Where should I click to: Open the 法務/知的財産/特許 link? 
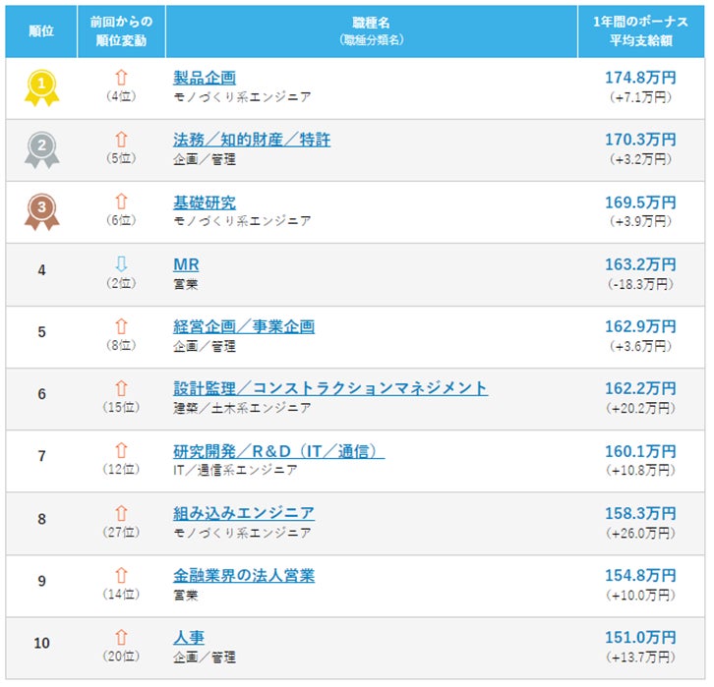tap(252, 140)
